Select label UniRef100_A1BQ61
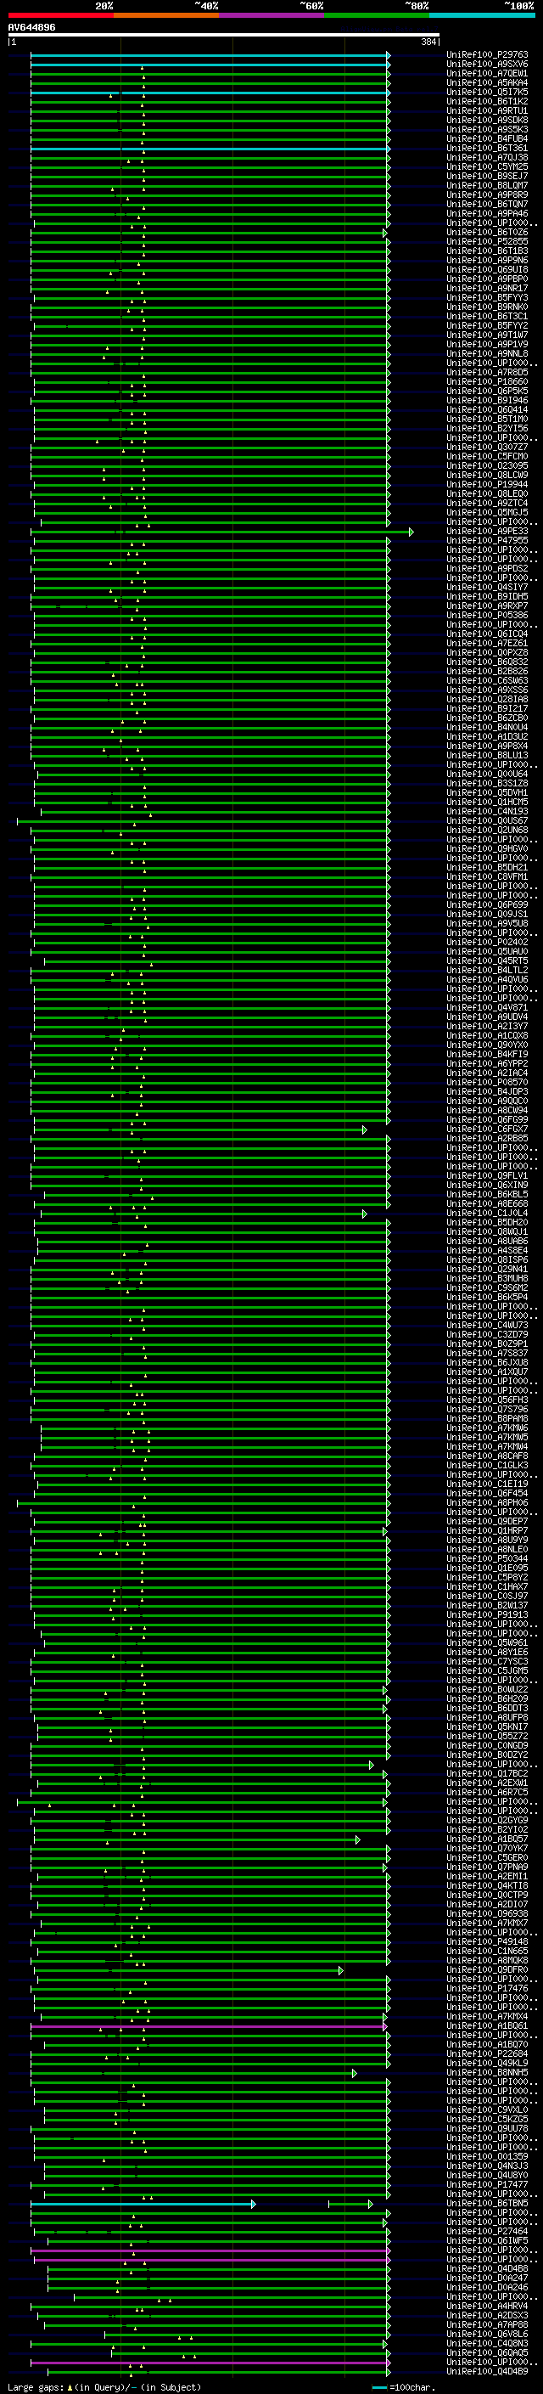Screen dimensions: 543x2394 pyautogui.click(x=487, y=2026)
